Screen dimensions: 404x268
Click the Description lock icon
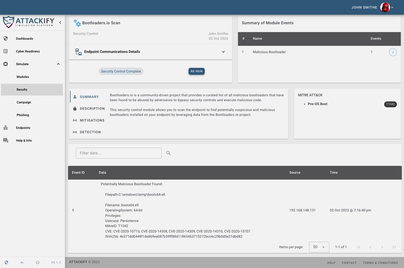tap(75, 109)
